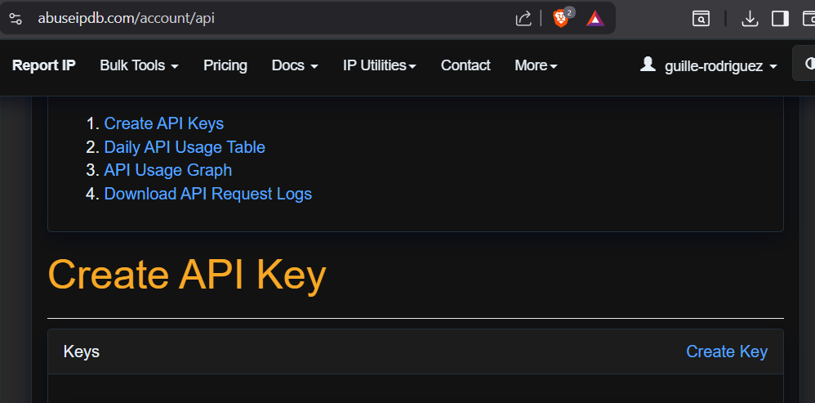Expand the Bulk Tools dropdown

click(139, 65)
